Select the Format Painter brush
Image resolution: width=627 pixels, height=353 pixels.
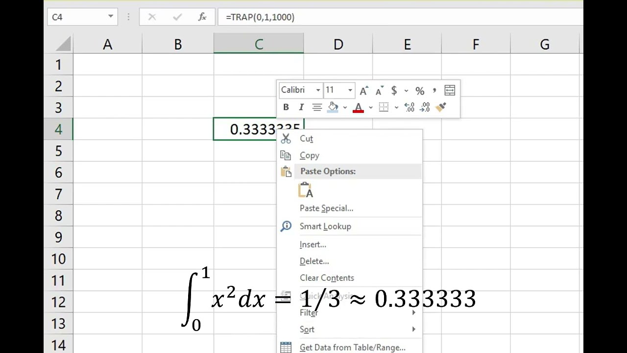coord(440,107)
